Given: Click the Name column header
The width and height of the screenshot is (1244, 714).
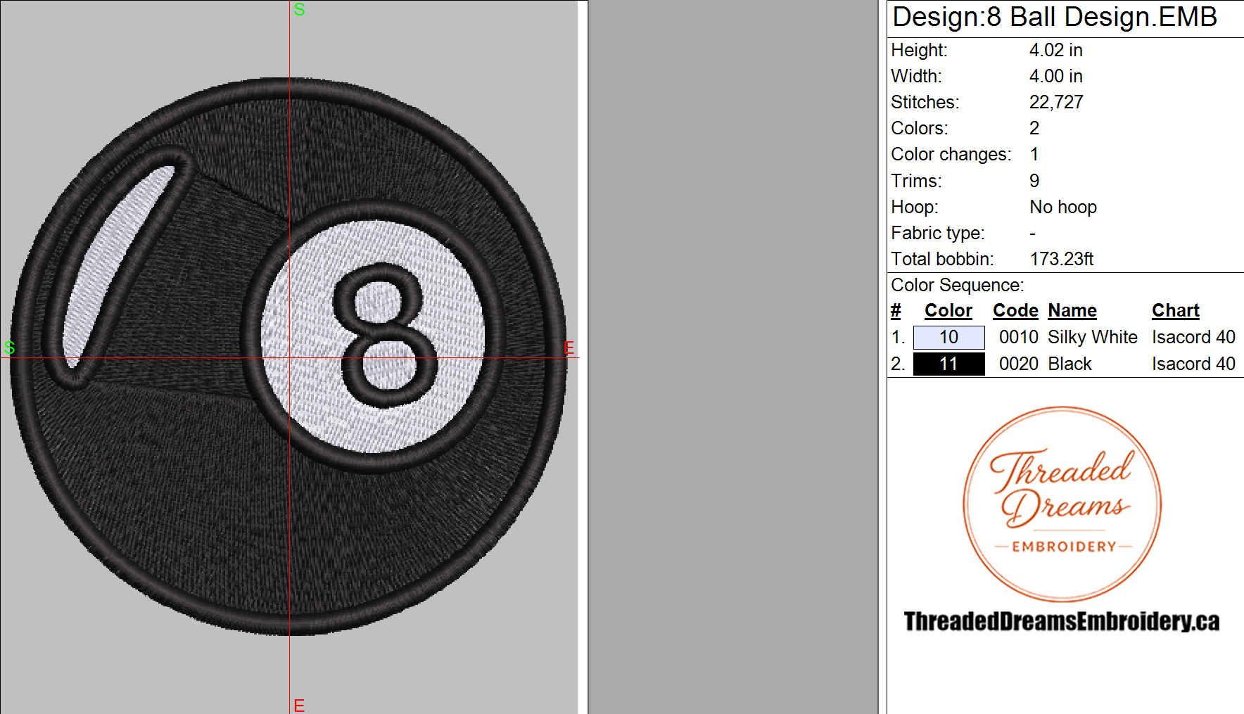Looking at the screenshot, I should click(1072, 311).
